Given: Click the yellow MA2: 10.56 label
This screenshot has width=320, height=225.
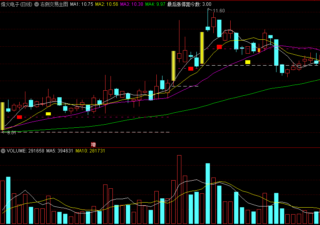Looking at the screenshot, I should (x=107, y=4).
